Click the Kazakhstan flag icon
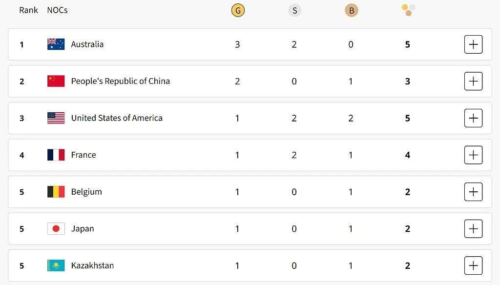The image size is (500, 285). coord(56,265)
